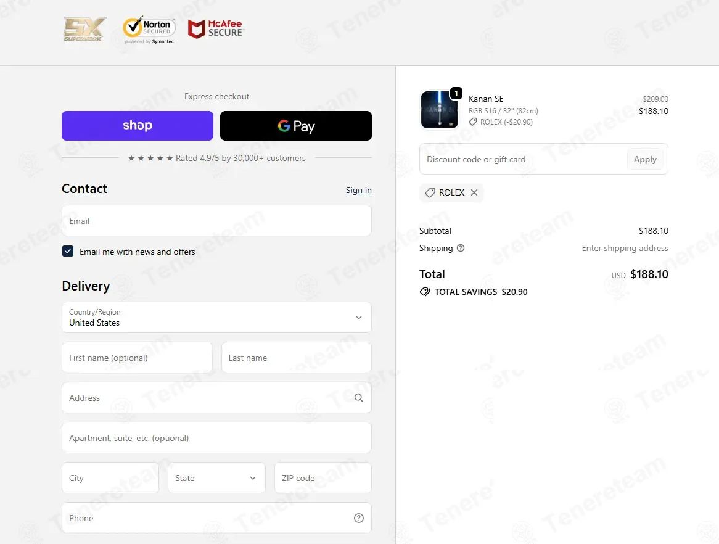Screen dimensions: 719x544
Task: Click the Total $188.10 amount
Action: (649, 274)
